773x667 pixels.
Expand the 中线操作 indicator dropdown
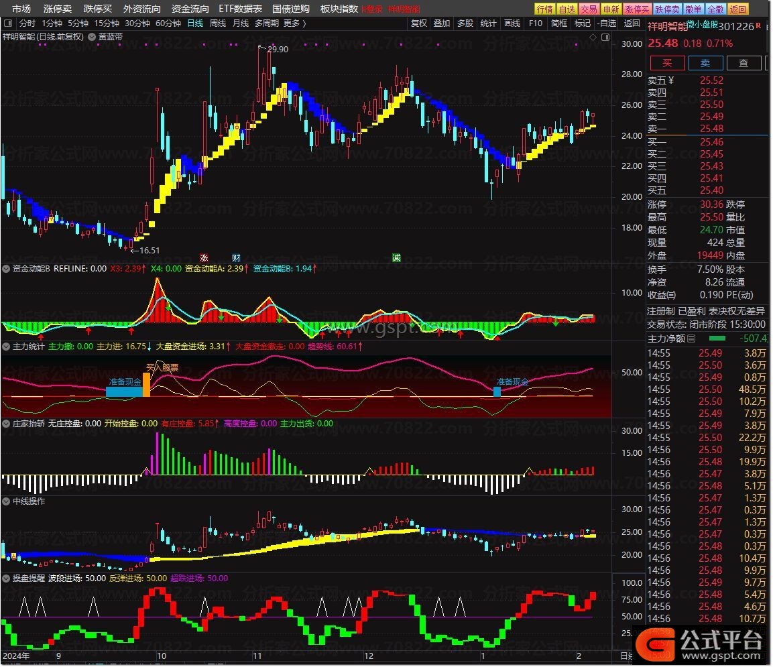[x=6, y=501]
